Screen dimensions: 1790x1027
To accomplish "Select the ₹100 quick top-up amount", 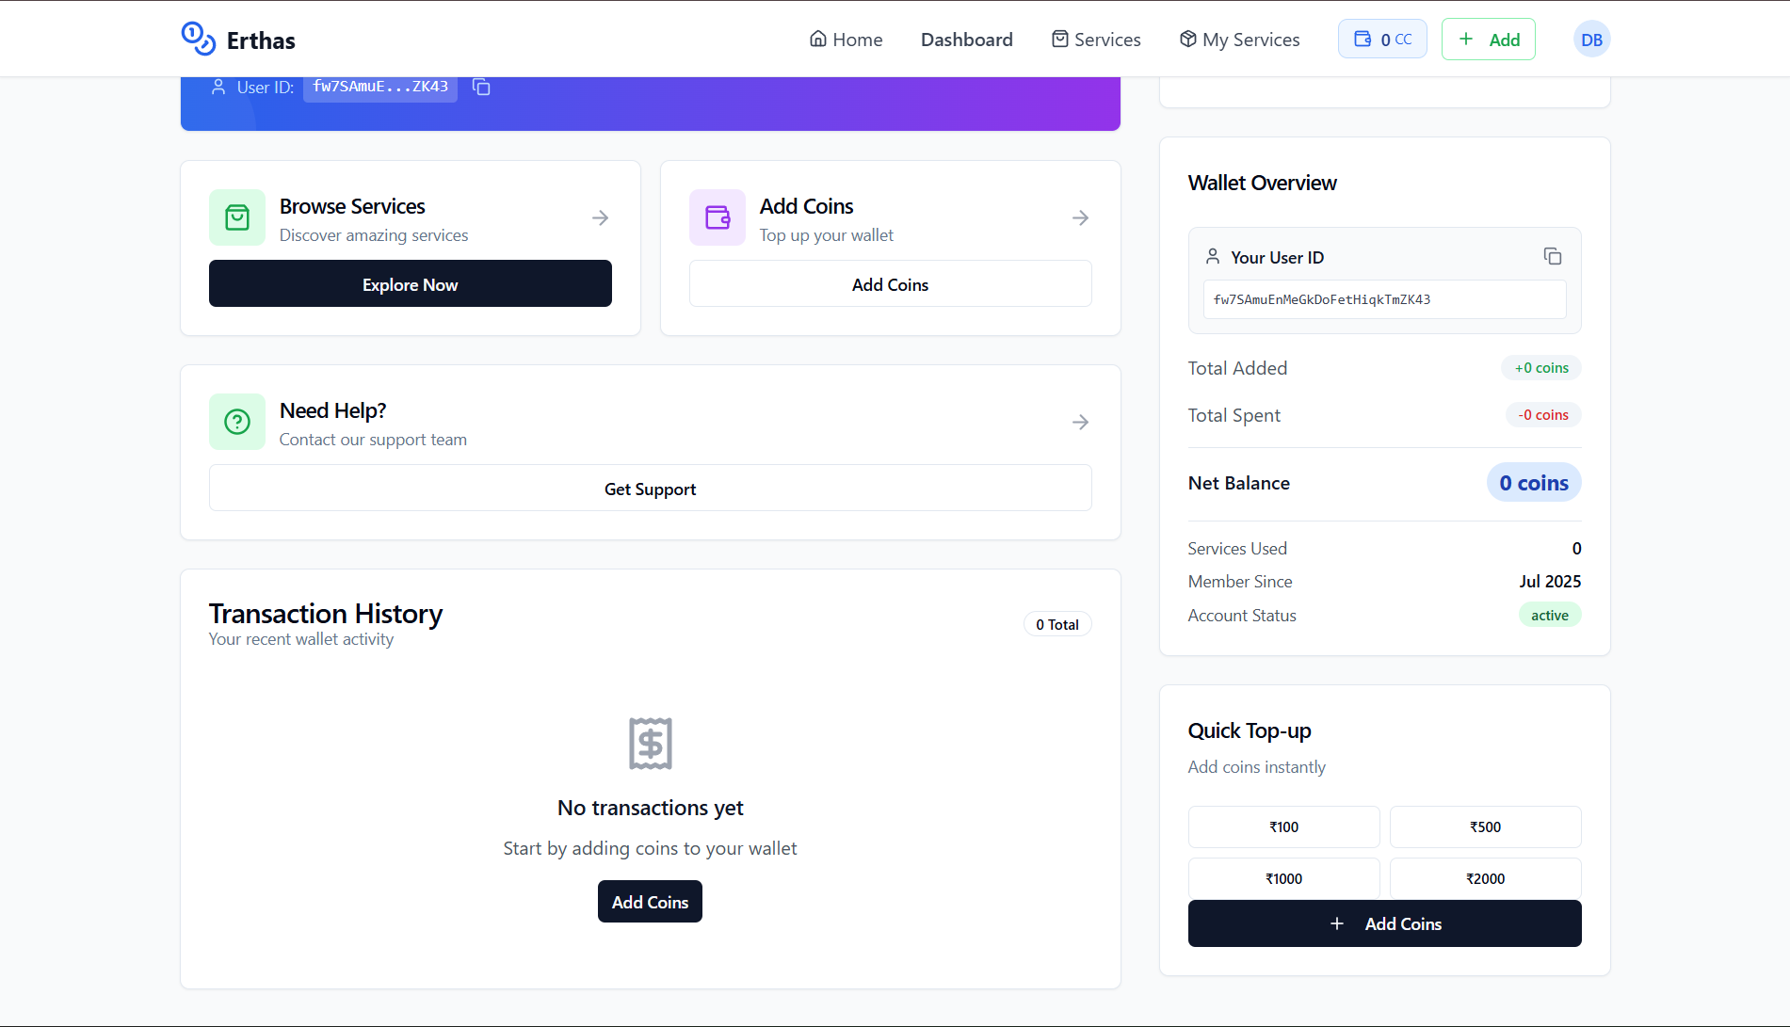I will click(x=1284, y=826).
